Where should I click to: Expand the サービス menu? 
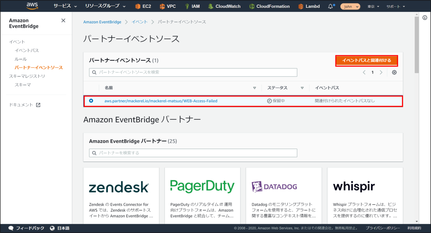click(65, 6)
